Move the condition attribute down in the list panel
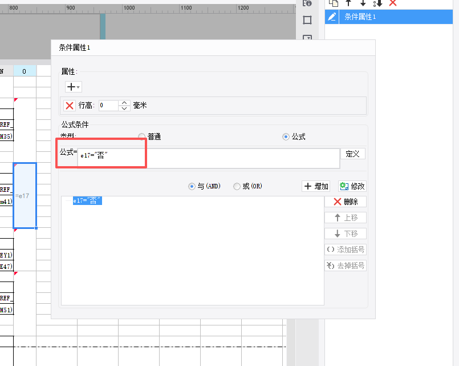 pyautogui.click(x=363, y=3)
